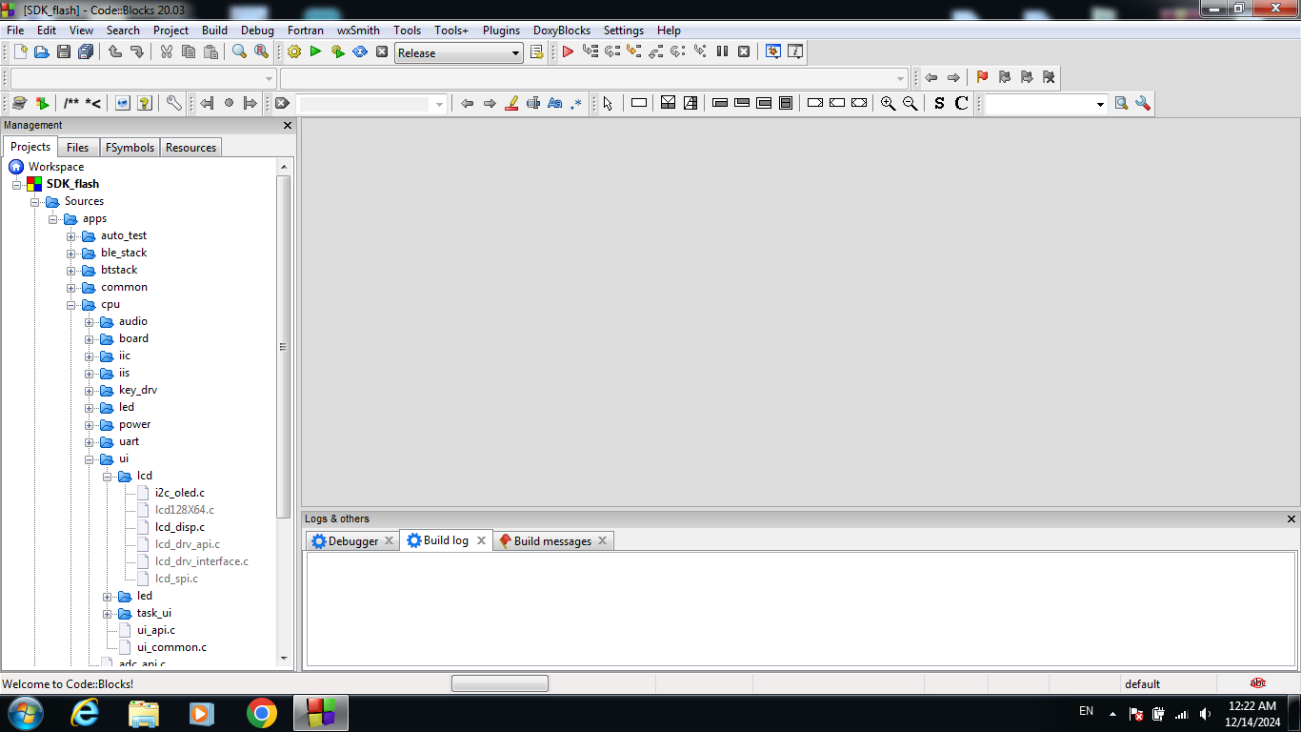Click the DoxyBlocks block comment icon
This screenshot has height=732, width=1301.
click(72, 103)
